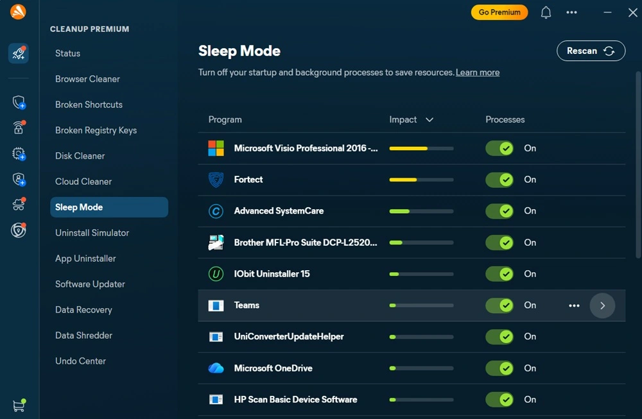642x419 pixels.
Task: Open Data Recovery menu item
Action: 83,310
